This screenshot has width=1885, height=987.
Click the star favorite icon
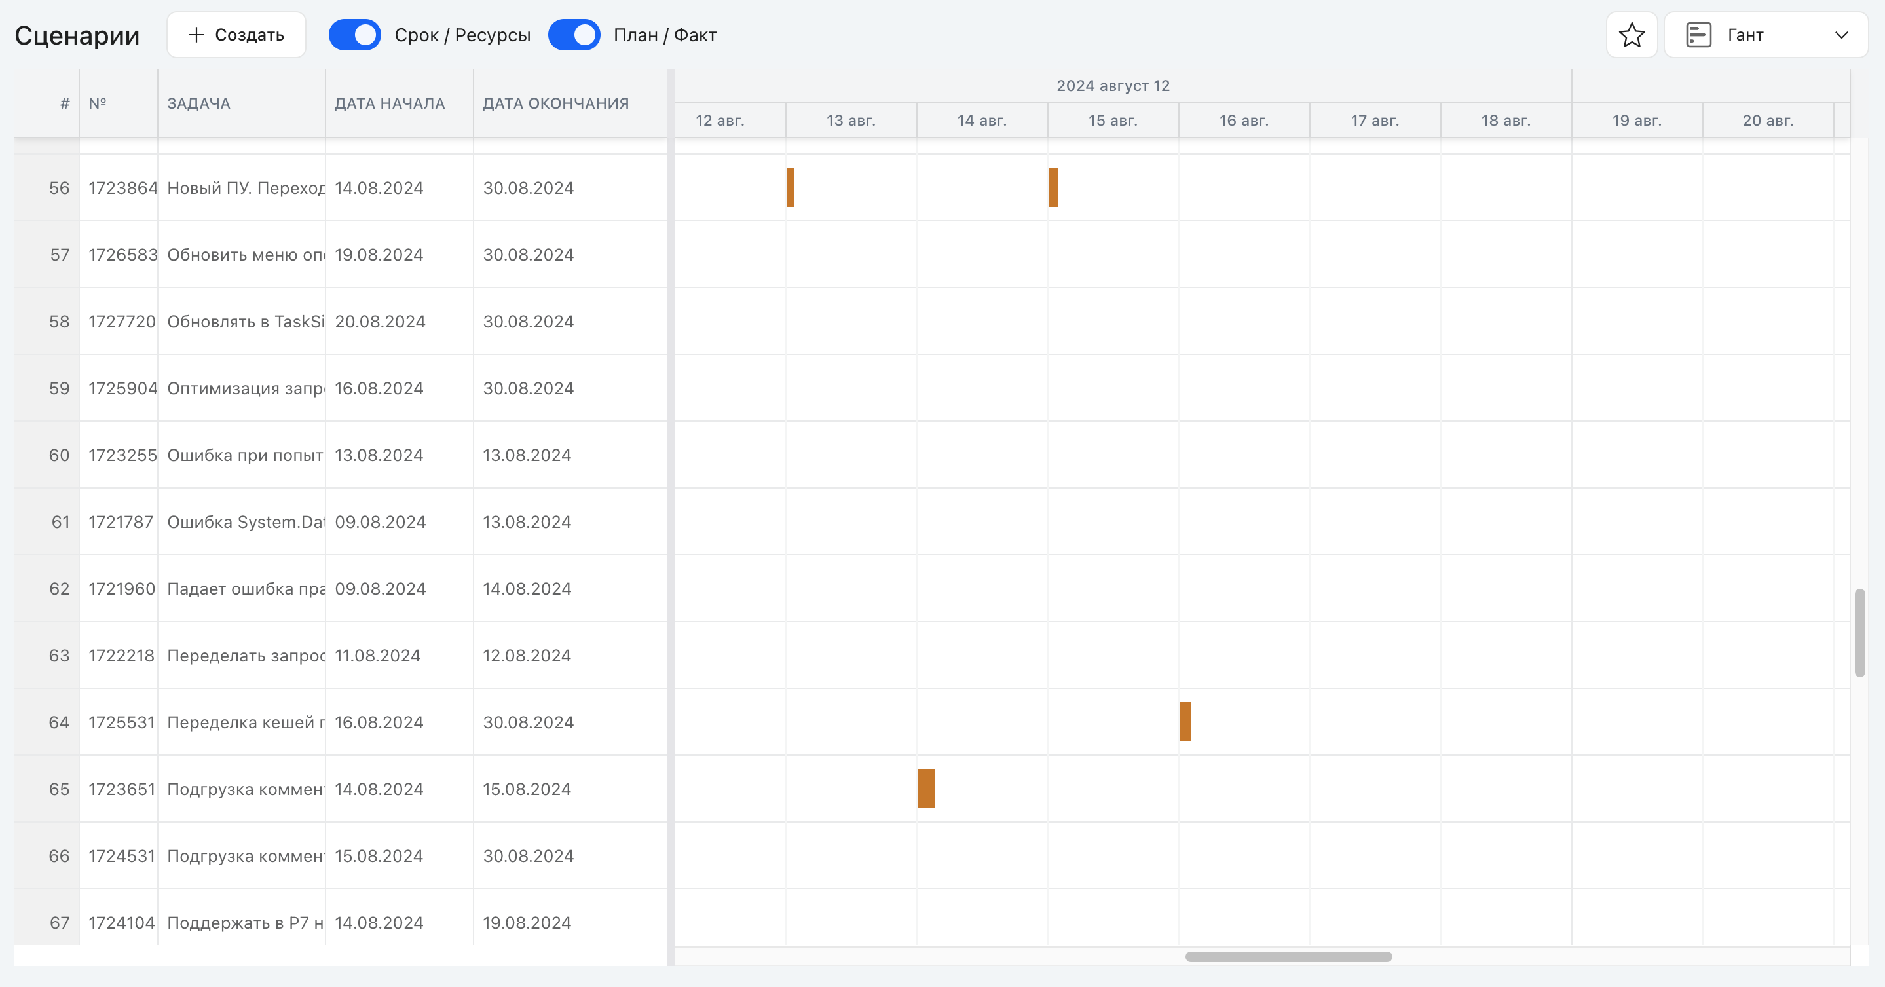tap(1632, 35)
